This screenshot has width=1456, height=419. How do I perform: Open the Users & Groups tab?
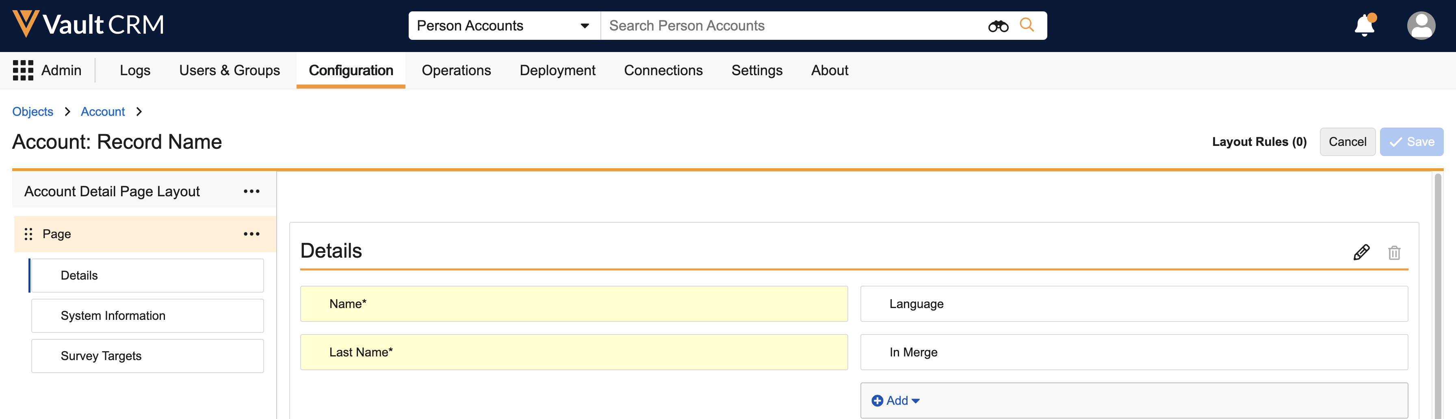(229, 71)
